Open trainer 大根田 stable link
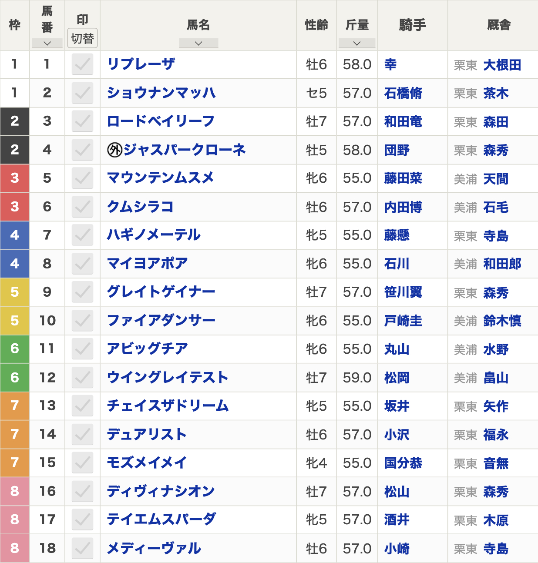Image resolution: width=538 pixels, height=563 pixels. 502,65
